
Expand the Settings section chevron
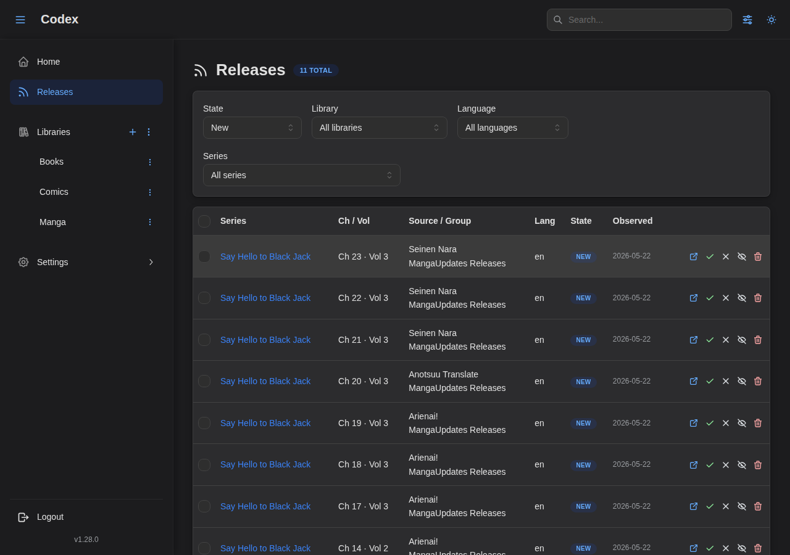pos(151,262)
